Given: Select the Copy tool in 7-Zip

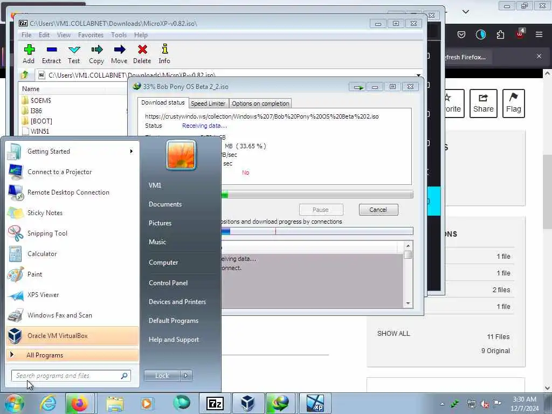Looking at the screenshot, I should pyautogui.click(x=96, y=54).
